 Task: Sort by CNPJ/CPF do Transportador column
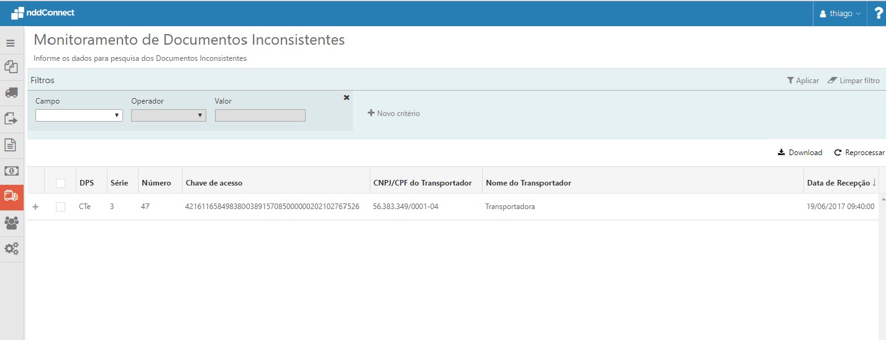click(422, 183)
